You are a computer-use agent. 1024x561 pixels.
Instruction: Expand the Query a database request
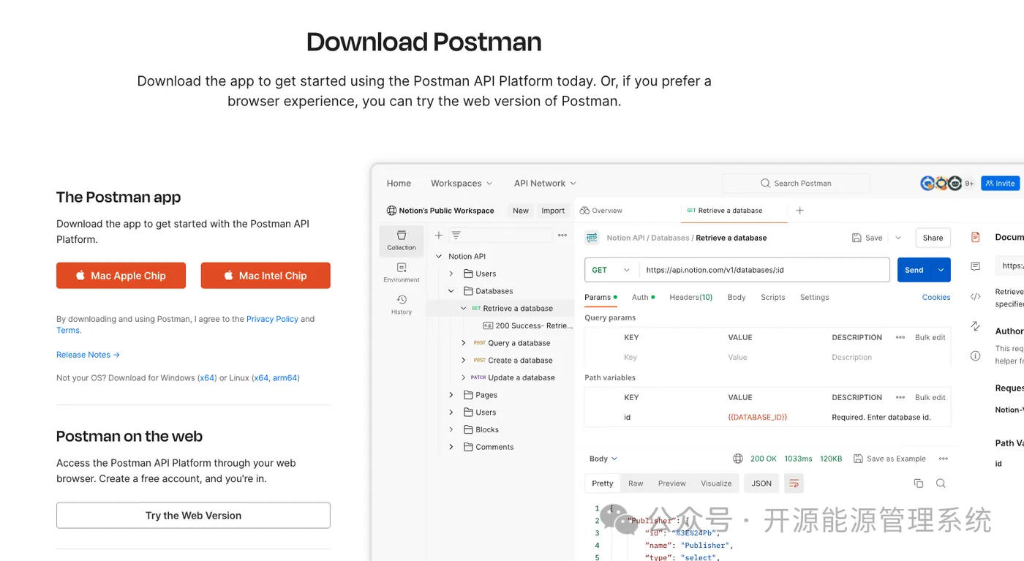tap(463, 343)
